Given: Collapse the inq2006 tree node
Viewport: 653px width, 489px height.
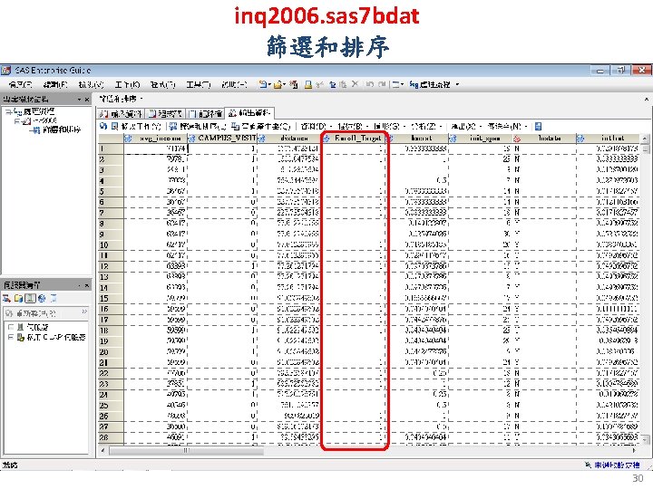Looking at the screenshot, I should [x=17, y=121].
